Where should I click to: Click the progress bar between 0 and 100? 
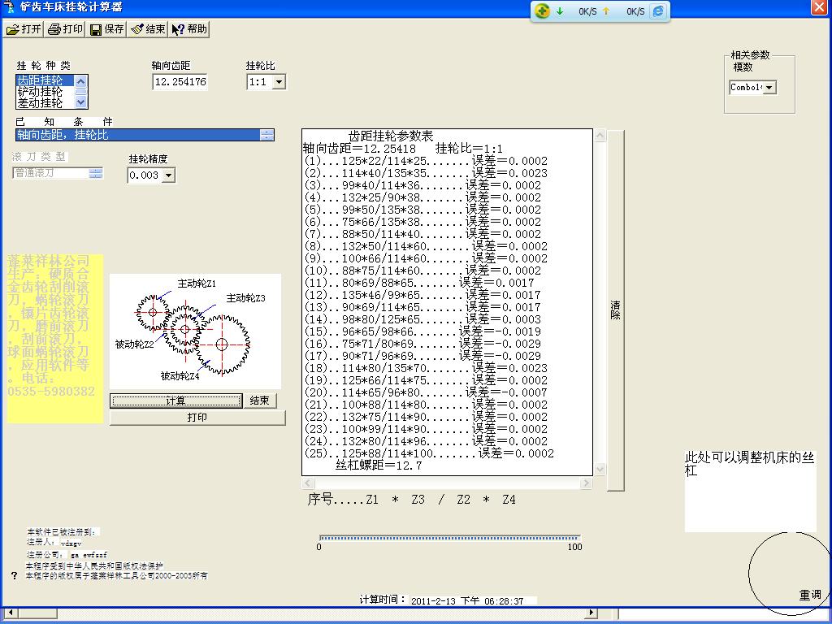coord(450,538)
